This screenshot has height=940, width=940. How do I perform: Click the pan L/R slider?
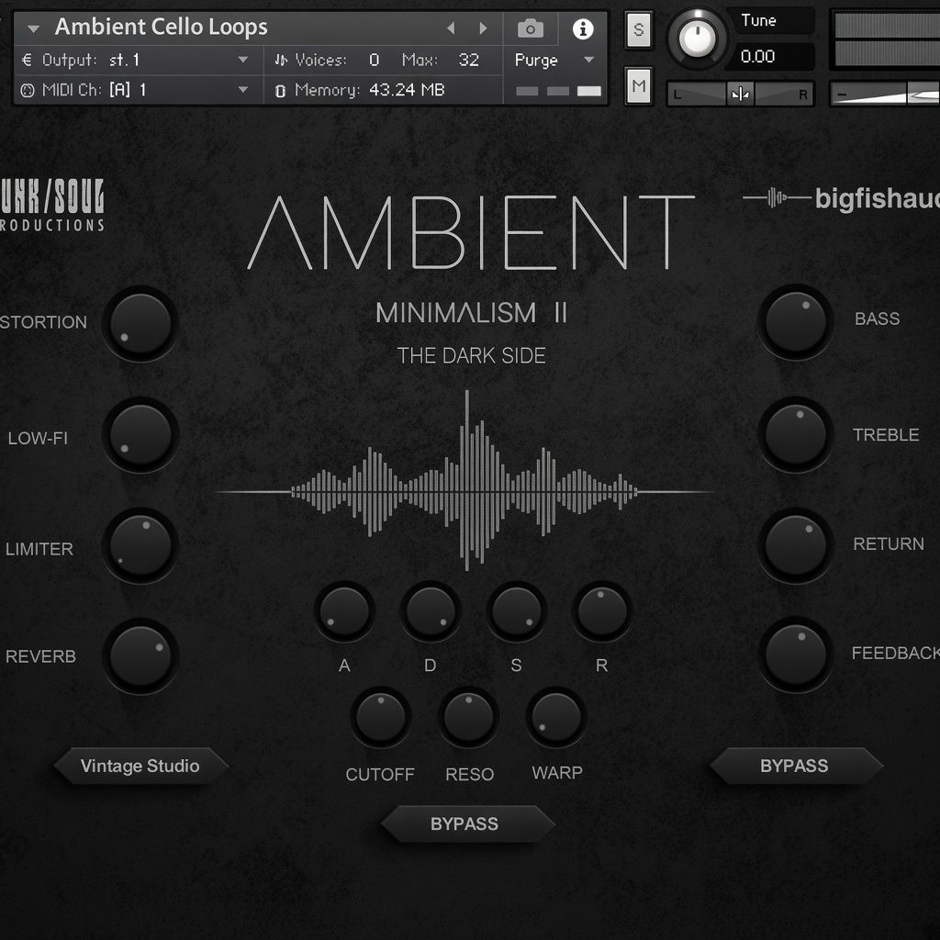point(741,95)
